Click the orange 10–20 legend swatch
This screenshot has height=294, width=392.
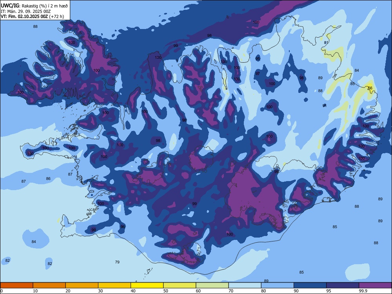49,285
